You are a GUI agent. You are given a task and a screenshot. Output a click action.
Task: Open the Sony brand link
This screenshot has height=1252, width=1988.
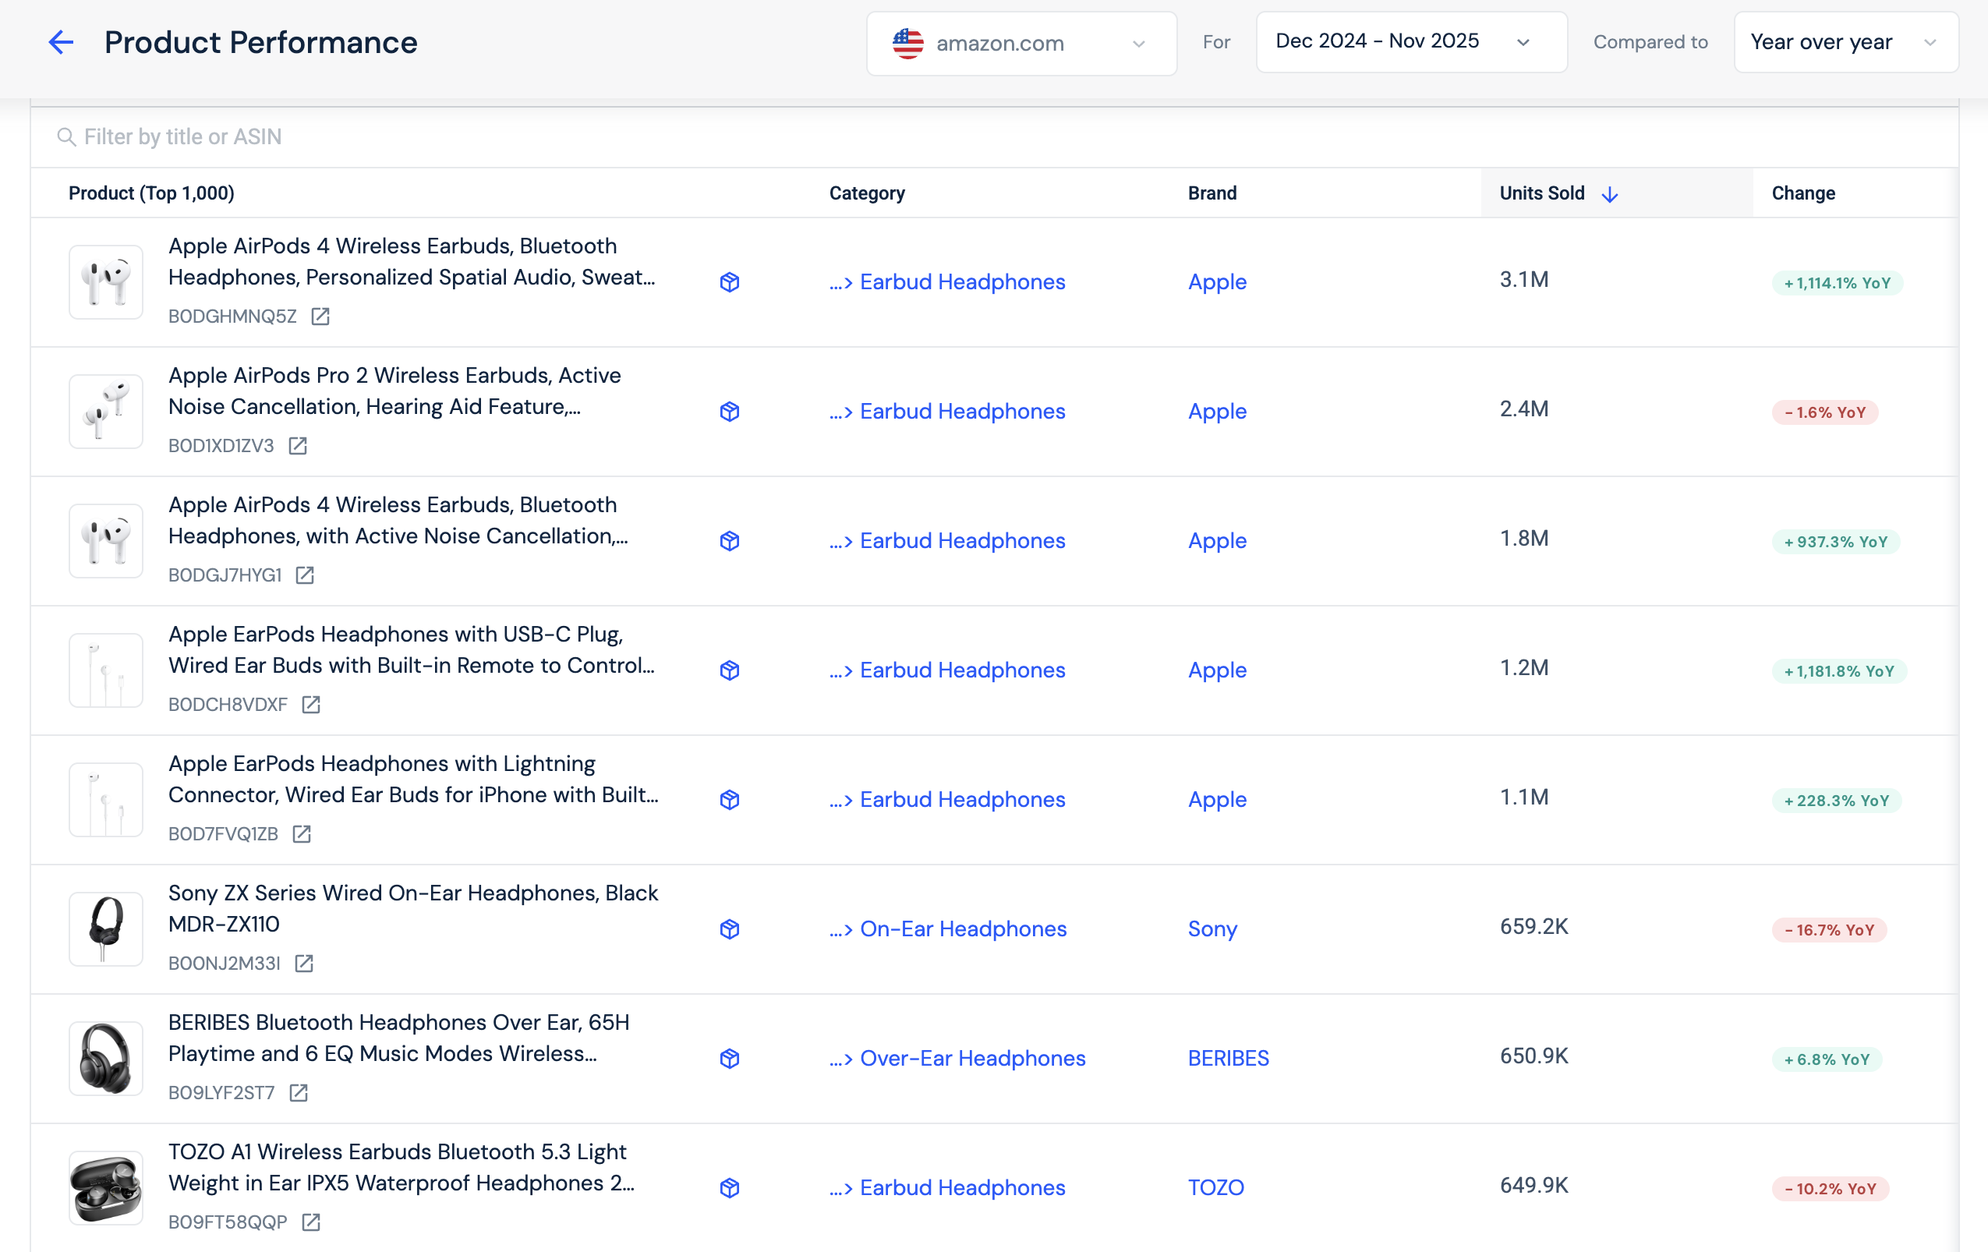click(1212, 928)
